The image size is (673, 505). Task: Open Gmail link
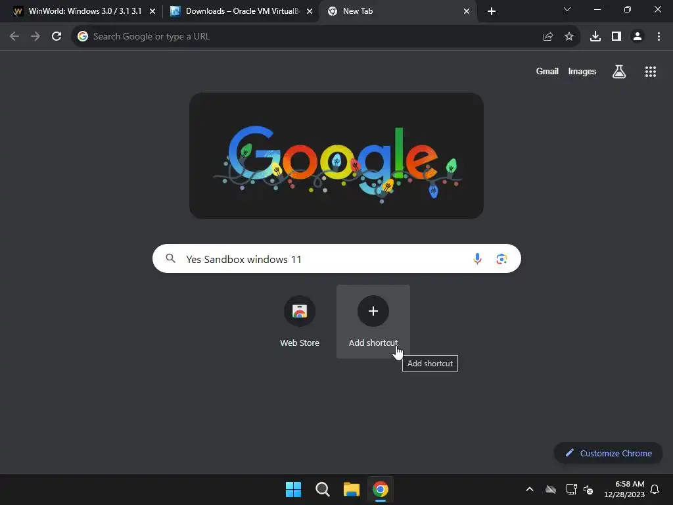pos(547,71)
